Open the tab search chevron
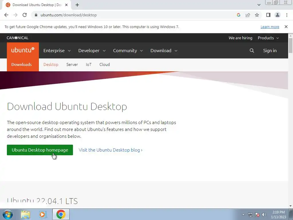The width and height of the screenshot is (293, 220). 259,5
